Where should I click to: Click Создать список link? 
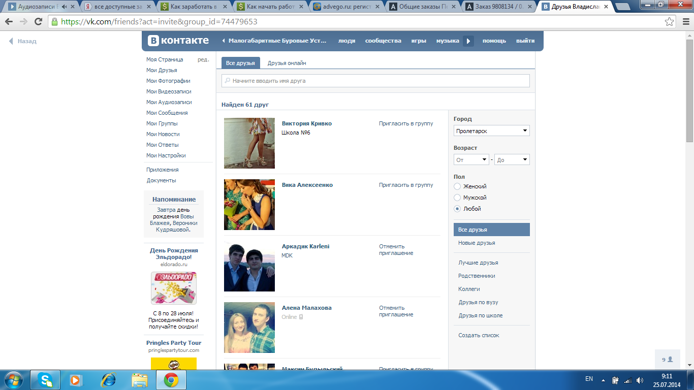pos(479,335)
